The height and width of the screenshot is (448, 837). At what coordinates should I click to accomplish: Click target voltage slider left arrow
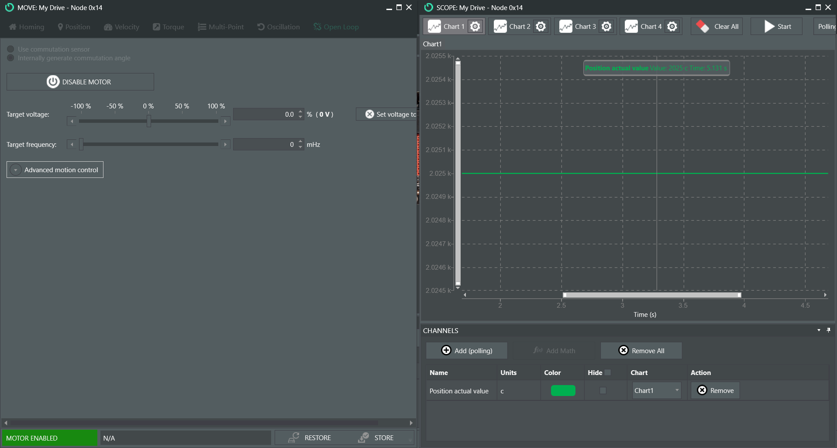[72, 121]
